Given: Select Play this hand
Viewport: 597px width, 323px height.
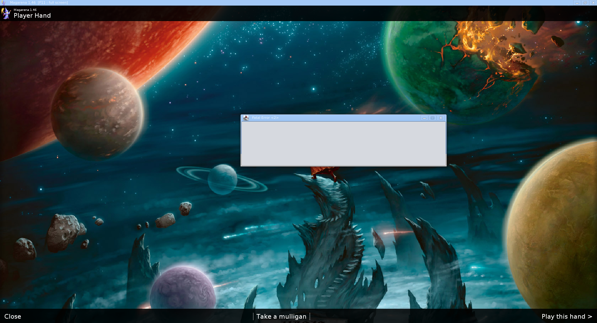Looking at the screenshot, I should coord(567,316).
